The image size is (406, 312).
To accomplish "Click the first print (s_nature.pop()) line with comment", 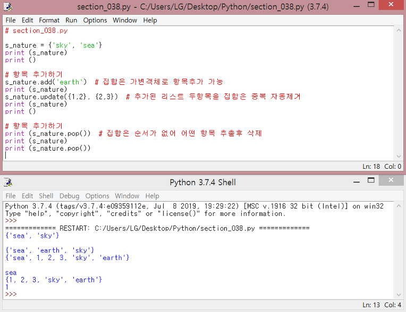I will 133,133.
